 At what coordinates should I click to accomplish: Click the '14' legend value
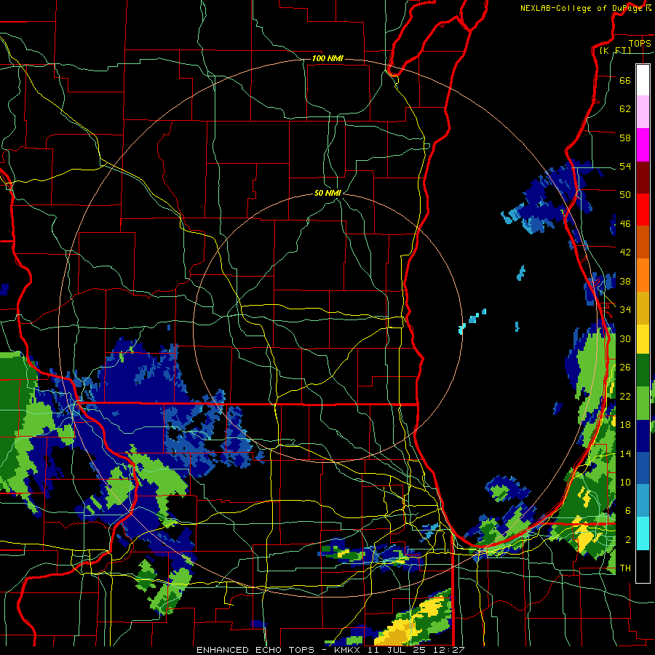pyautogui.click(x=625, y=453)
